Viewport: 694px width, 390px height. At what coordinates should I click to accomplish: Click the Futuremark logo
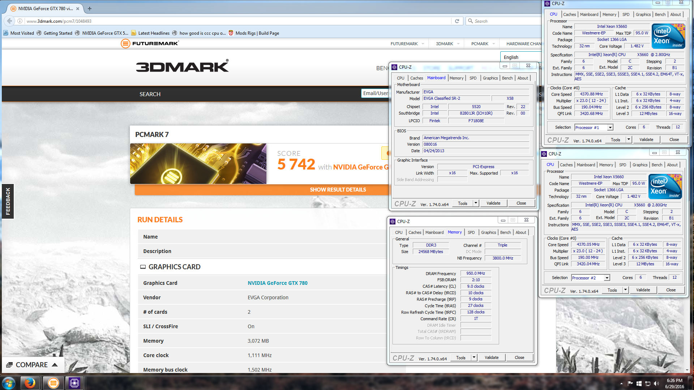(150, 44)
